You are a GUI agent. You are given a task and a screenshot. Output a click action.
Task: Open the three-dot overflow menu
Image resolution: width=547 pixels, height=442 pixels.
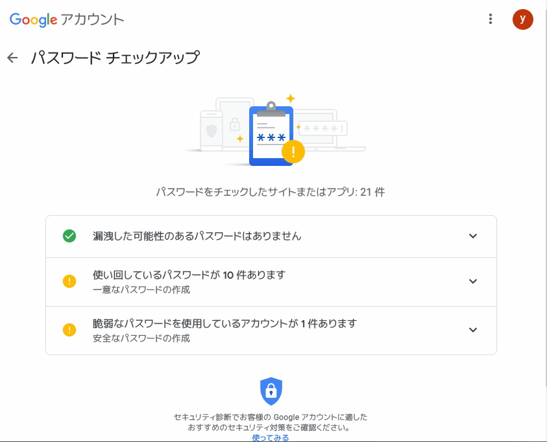tap(491, 19)
